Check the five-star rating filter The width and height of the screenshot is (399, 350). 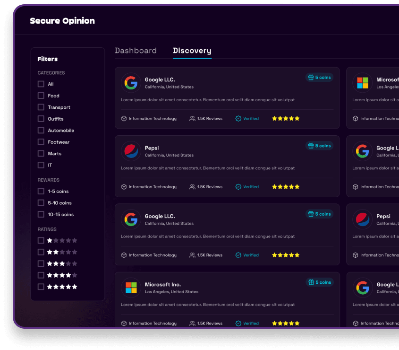(41, 287)
